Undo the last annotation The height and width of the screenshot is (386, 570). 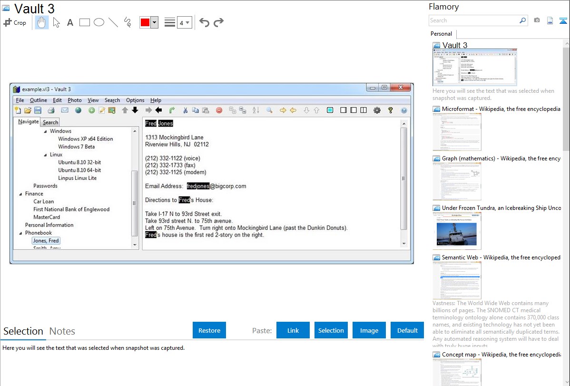(x=204, y=22)
